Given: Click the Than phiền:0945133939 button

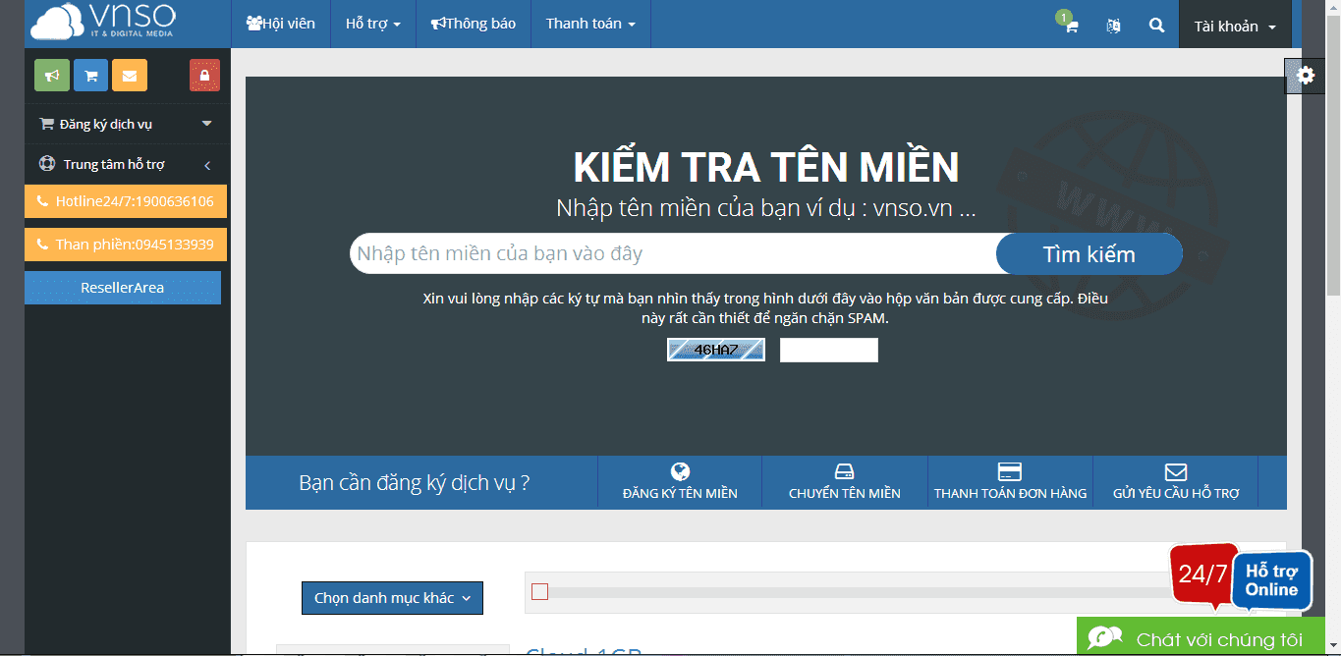Looking at the screenshot, I should (x=126, y=245).
